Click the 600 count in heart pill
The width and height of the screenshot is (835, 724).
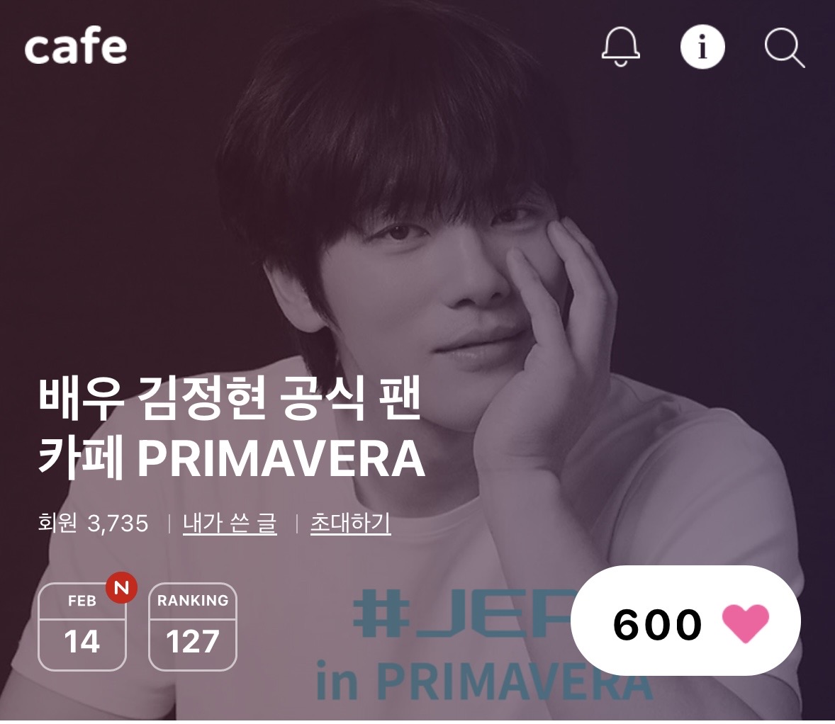[657, 624]
